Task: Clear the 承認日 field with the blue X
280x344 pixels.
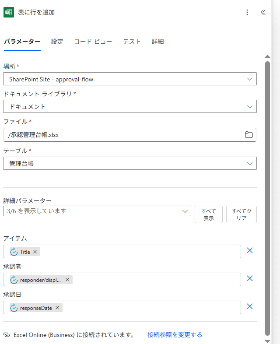Action: 250,306
